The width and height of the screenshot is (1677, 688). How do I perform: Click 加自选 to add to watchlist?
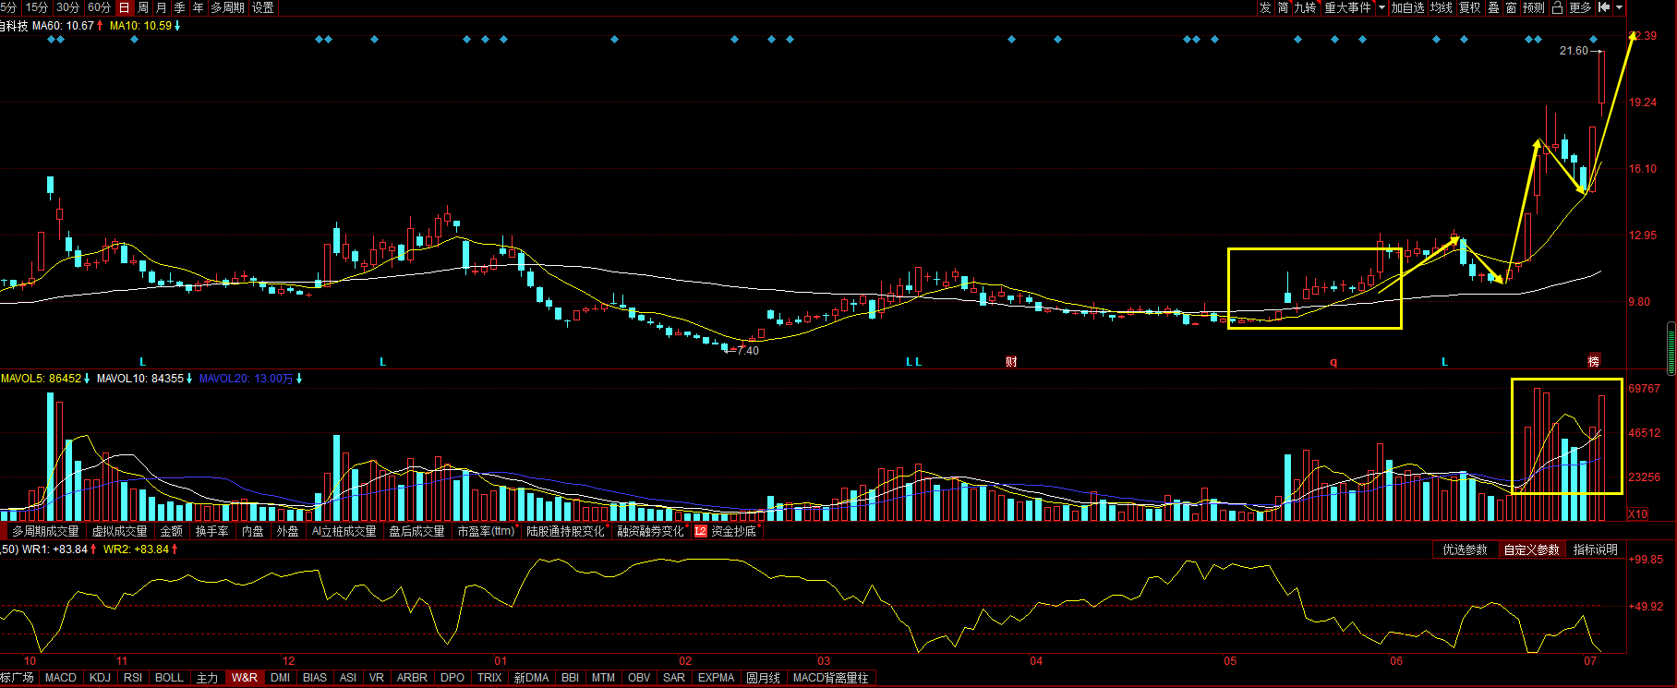coord(1408,7)
